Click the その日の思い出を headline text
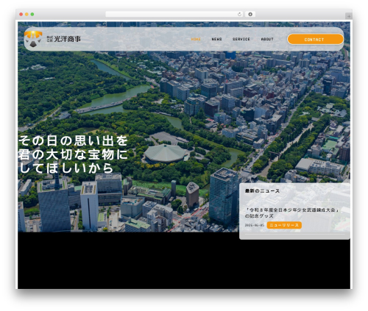This screenshot has width=368, height=311. [x=73, y=141]
